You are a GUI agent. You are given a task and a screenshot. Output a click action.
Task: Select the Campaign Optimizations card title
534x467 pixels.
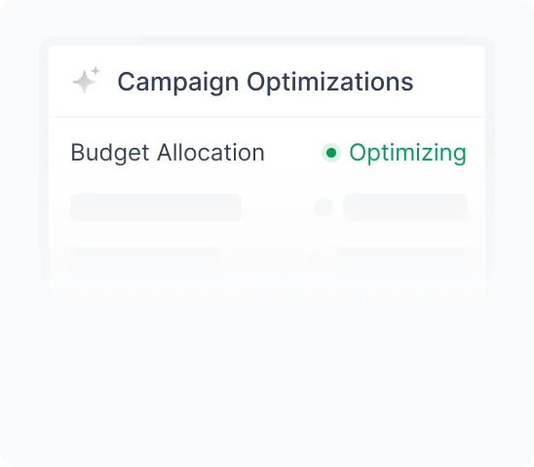pyautogui.click(x=265, y=82)
